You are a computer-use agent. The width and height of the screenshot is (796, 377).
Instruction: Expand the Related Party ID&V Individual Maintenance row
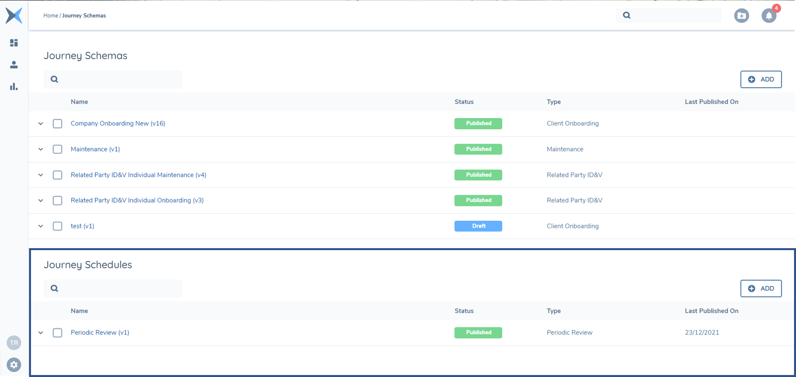pyautogui.click(x=41, y=175)
